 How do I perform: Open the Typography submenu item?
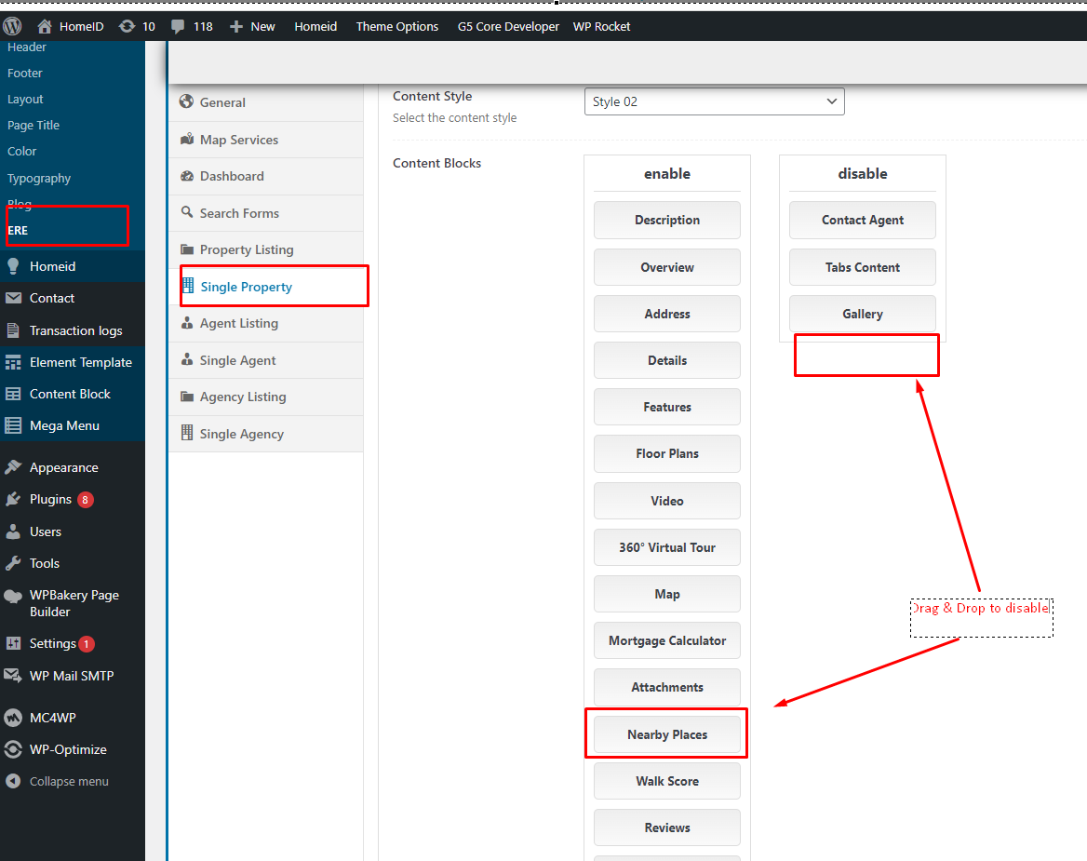pos(39,178)
